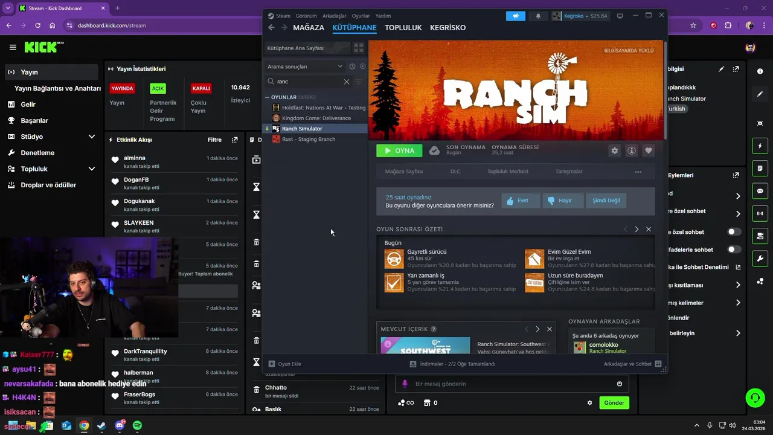
Task: Close the Oyun Sonrası Özeti panel
Action: [649, 229]
